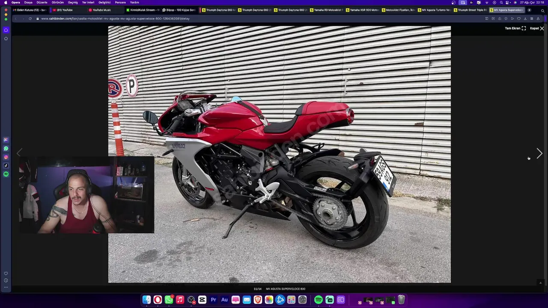Open Opera sidebar home icon
548x308 pixels.
click(x=6, y=30)
